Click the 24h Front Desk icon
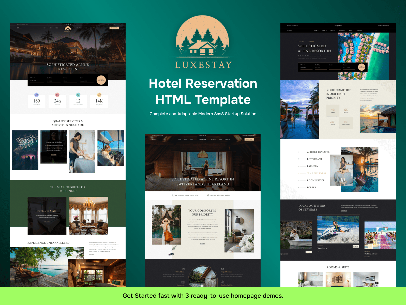The width and height of the screenshot is (406, 305). click(183, 269)
